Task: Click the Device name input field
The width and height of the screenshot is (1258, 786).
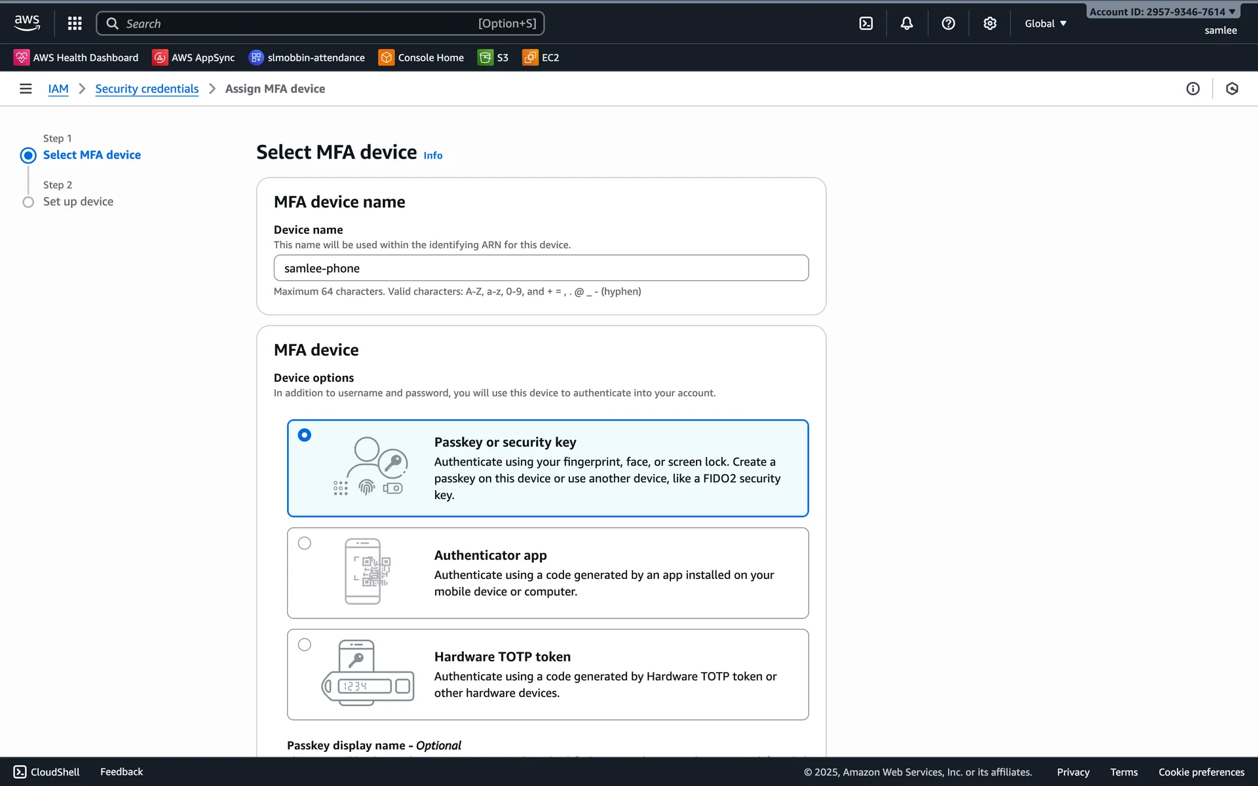Action: tap(541, 268)
